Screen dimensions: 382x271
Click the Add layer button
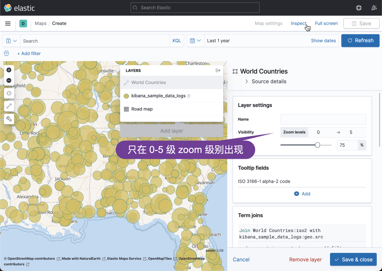coord(172,131)
